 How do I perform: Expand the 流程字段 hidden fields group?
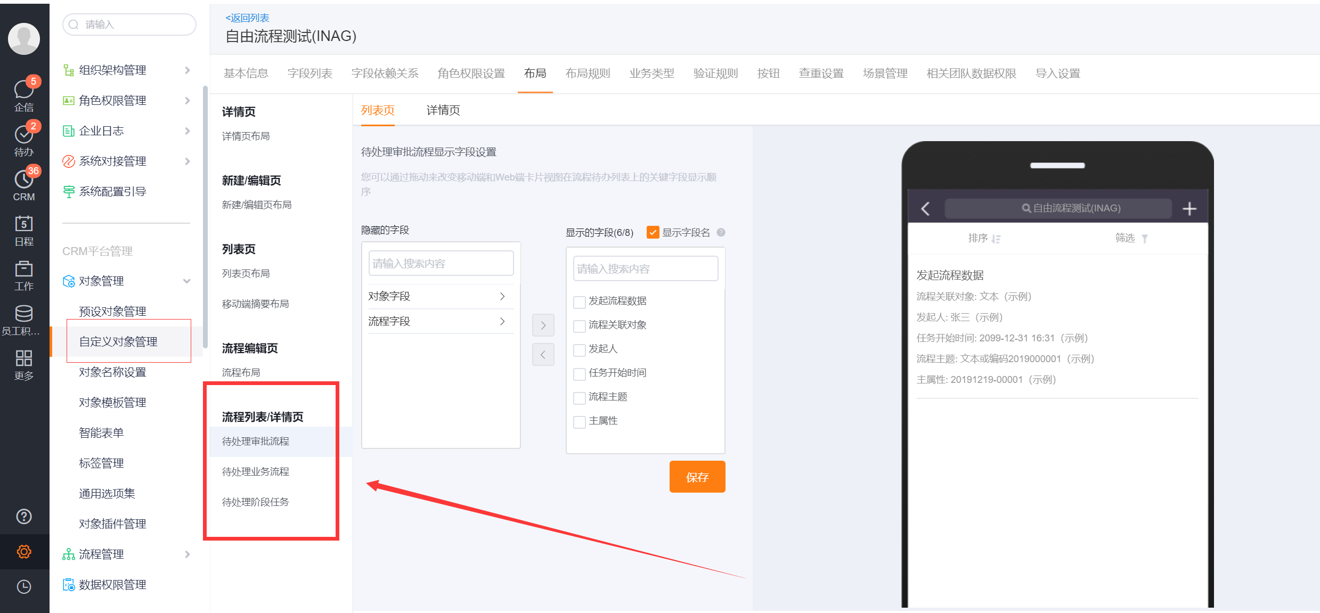click(440, 322)
